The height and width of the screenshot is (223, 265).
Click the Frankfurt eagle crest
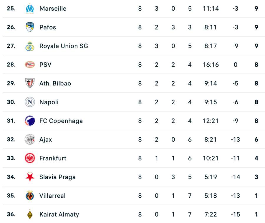30,158
